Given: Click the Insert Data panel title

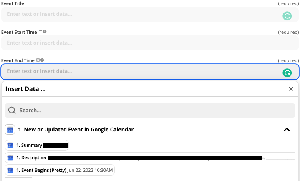Looking at the screenshot, I should click(x=25, y=89).
